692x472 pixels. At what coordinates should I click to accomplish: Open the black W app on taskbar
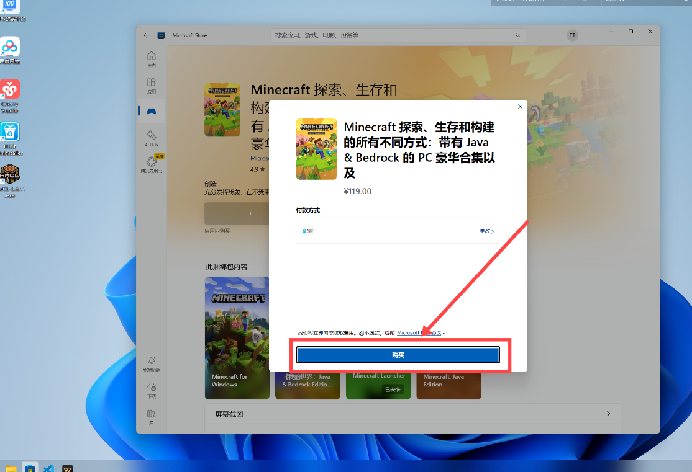coord(68,468)
